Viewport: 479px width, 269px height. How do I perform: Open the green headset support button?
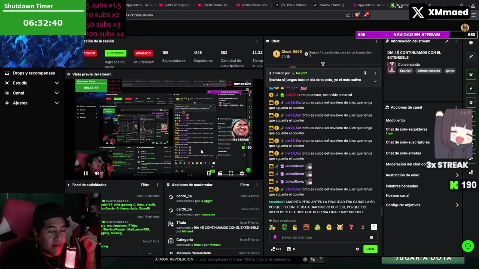point(468,246)
